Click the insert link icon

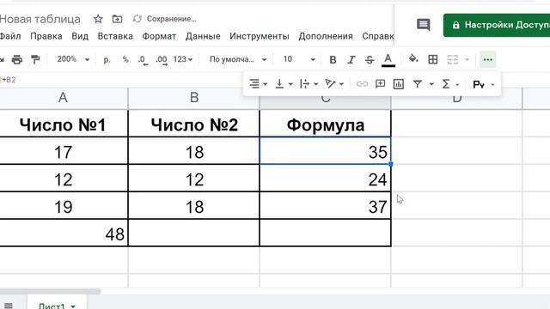coord(362,84)
